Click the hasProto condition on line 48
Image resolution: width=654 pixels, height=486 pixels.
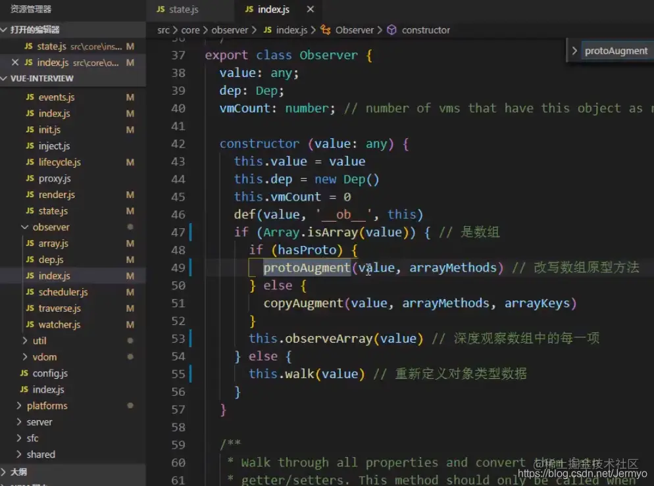pos(307,250)
